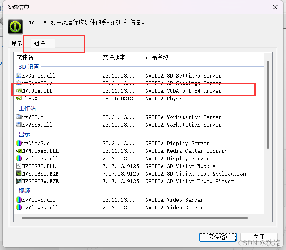Viewport: 286px width, 250px height.
Task: Sort by the 产品名称 column header
Action: (203, 57)
